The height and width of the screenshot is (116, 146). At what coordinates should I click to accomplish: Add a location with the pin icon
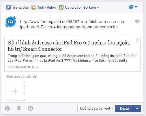click(x=19, y=108)
